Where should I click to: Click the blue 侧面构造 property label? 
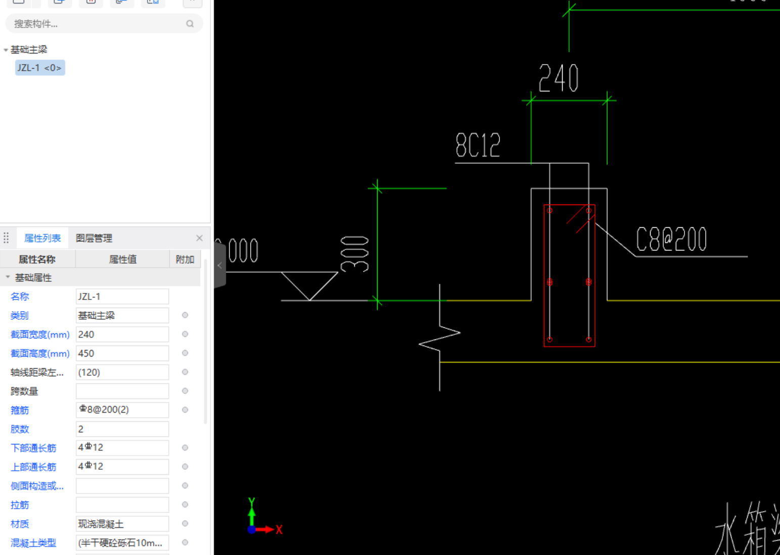[37, 486]
